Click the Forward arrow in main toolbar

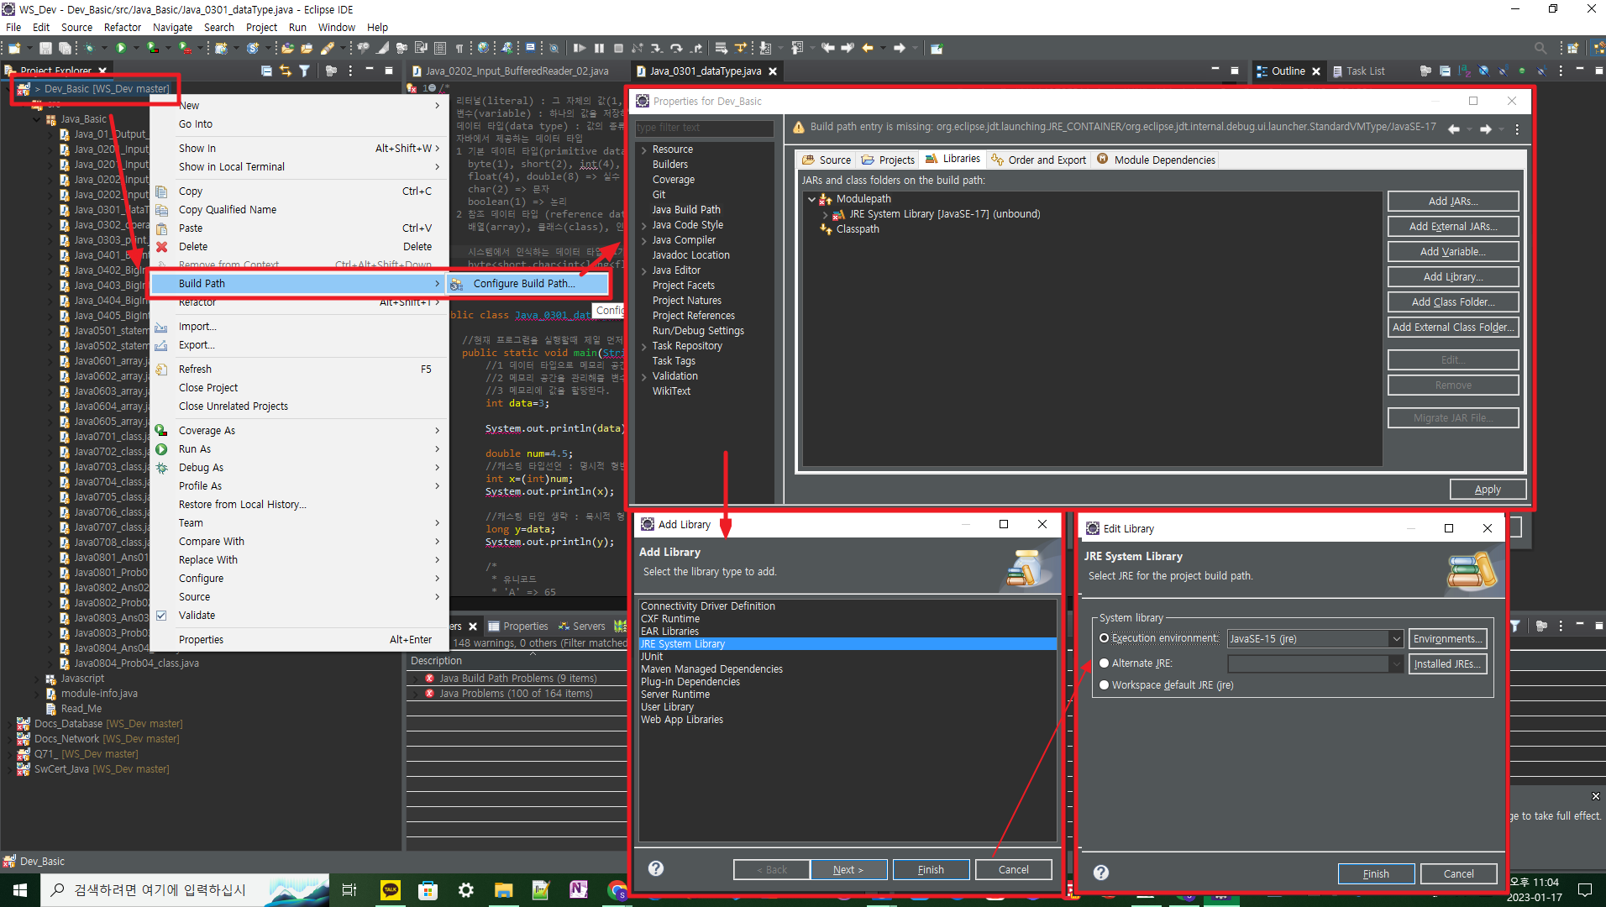[x=900, y=49]
